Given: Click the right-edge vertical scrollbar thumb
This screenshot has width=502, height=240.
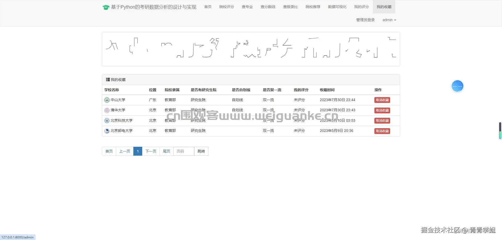Looking at the screenshot, I should pos(500,131).
